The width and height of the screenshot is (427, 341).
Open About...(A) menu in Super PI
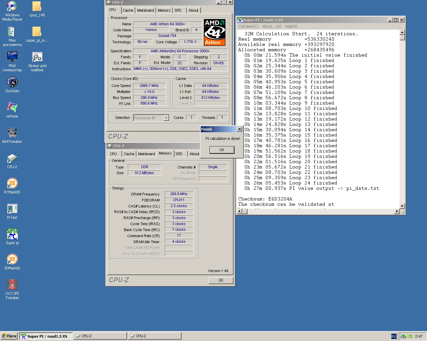[272, 26]
